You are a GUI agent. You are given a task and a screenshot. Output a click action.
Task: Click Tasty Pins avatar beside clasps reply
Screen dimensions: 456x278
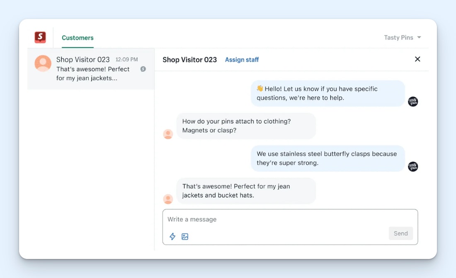pos(413,167)
